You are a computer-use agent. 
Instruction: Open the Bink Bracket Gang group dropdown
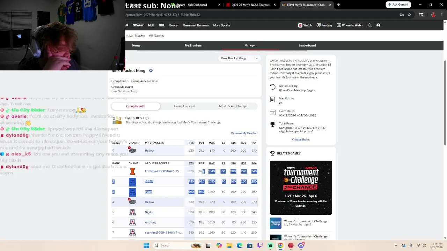coord(240,58)
